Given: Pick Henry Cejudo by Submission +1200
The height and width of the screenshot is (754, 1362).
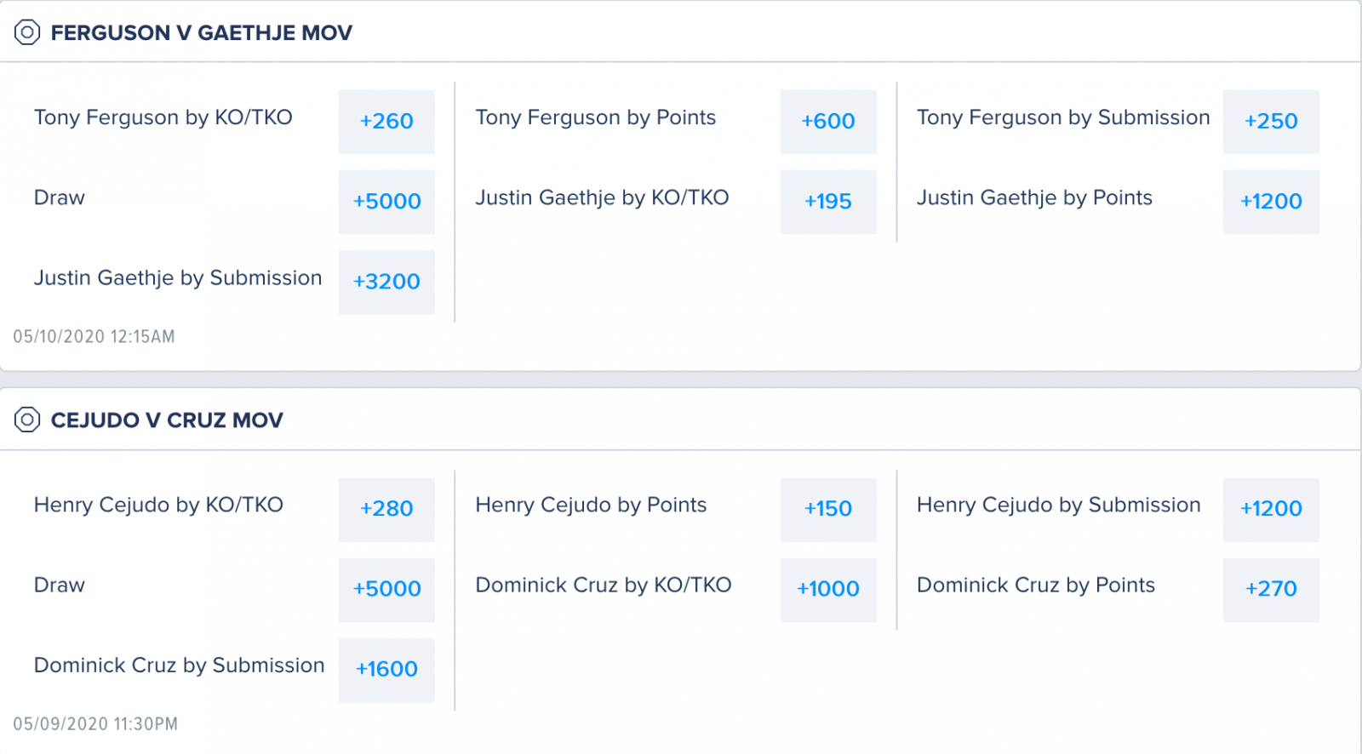Looking at the screenshot, I should click(1271, 510).
